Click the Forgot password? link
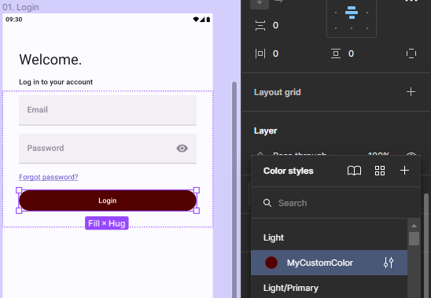Viewport: 431px width, 298px height. 49,177
